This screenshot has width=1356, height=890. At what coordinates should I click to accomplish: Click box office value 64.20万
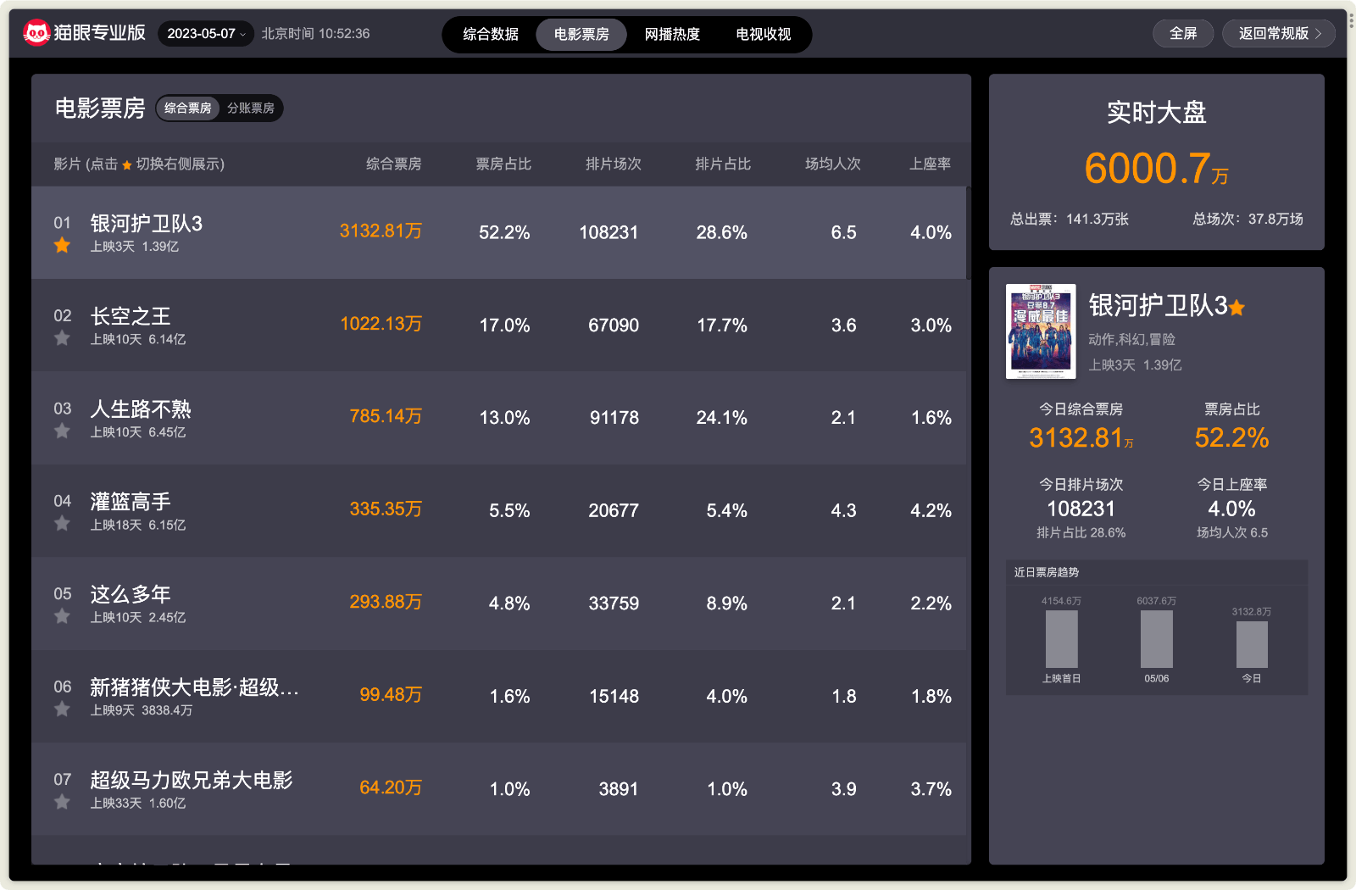coord(391,787)
